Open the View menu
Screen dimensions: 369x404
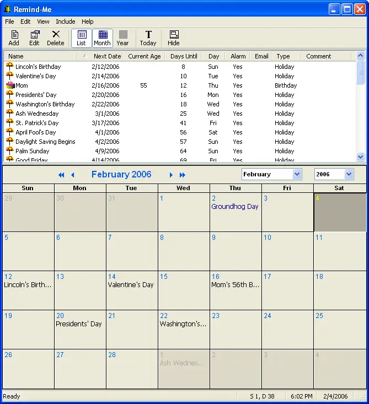pos(43,21)
